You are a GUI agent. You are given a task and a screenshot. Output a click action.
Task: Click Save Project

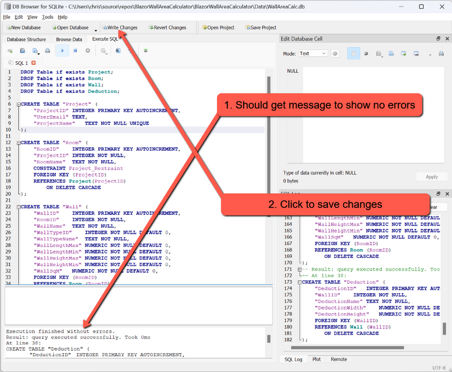pyautogui.click(x=261, y=28)
